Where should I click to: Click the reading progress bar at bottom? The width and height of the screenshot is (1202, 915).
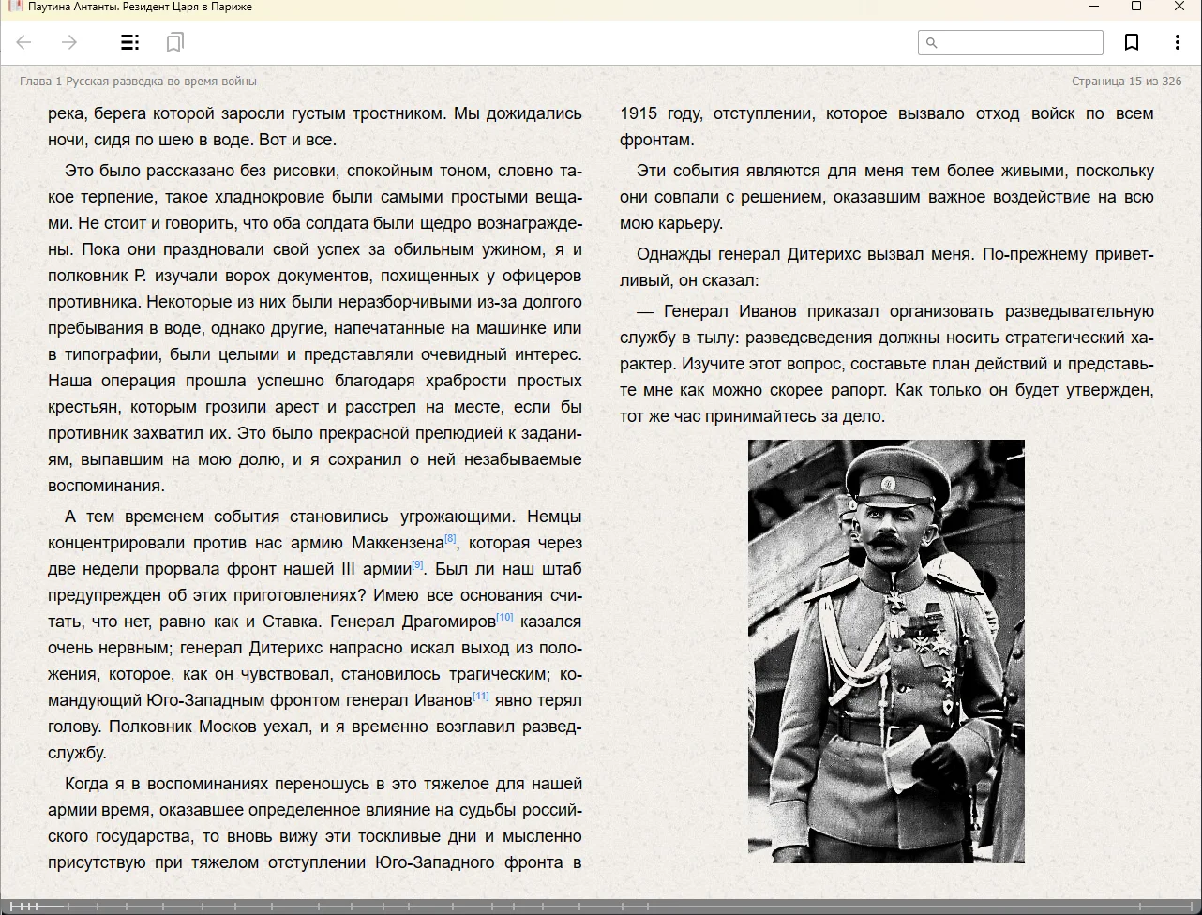pyautogui.click(x=600, y=906)
